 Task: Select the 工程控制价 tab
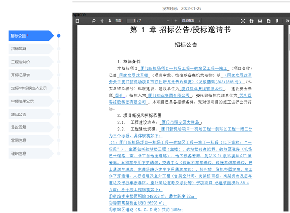click(x=31, y=62)
